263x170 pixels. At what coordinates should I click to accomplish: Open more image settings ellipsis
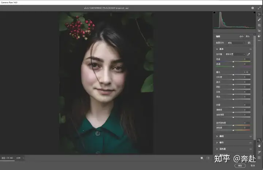point(259,40)
